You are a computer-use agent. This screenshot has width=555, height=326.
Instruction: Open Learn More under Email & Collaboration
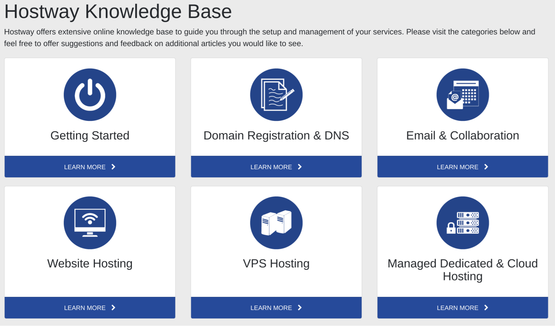[463, 167]
